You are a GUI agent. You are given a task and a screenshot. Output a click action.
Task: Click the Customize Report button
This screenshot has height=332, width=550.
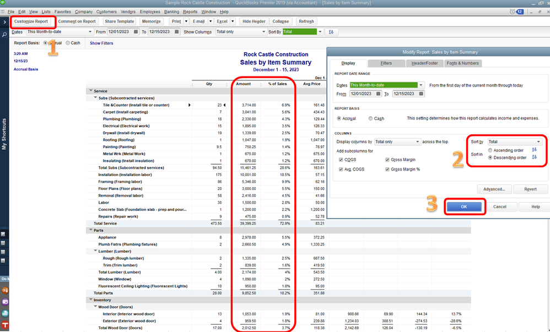(x=31, y=21)
